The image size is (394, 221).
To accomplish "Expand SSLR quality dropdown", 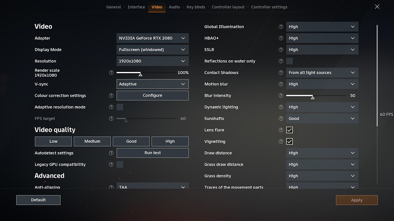I will click(x=322, y=50).
